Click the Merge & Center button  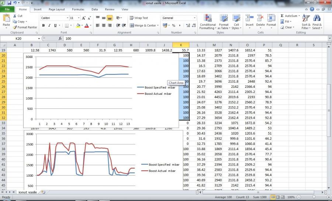(x=143, y=25)
